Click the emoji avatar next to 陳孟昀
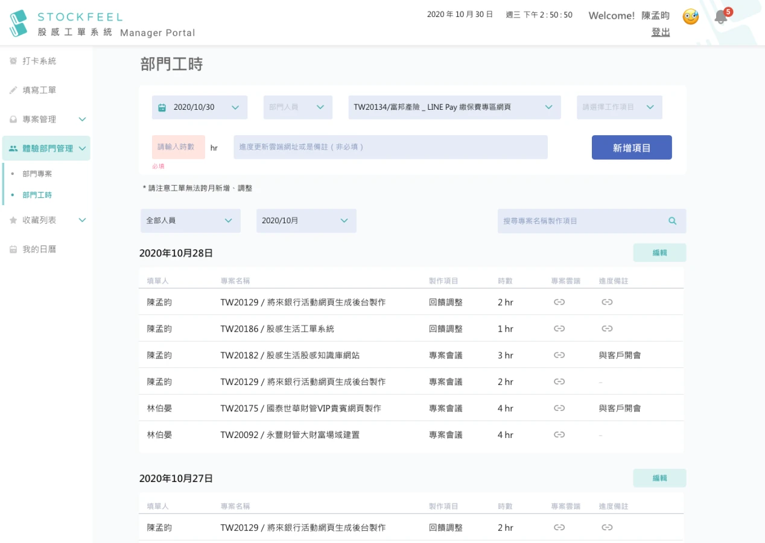The width and height of the screenshot is (765, 543). point(691,17)
